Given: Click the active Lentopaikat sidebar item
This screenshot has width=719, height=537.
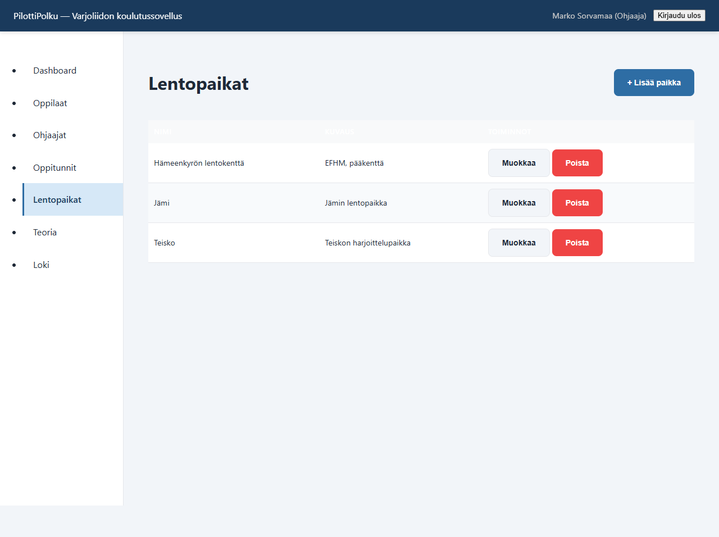Looking at the screenshot, I should [x=57, y=200].
